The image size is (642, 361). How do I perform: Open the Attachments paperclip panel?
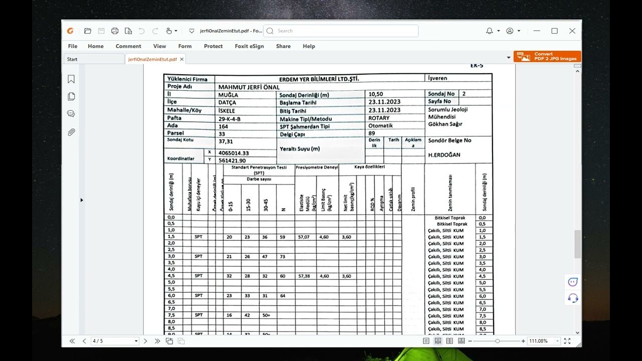pyautogui.click(x=71, y=132)
